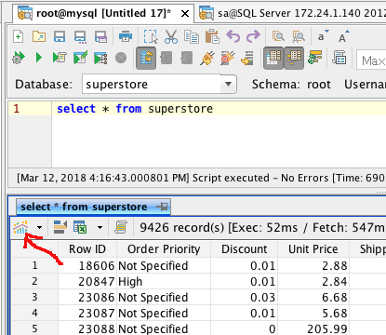The width and height of the screenshot is (386, 335).
Task: Select the cell with Row ID 18606
Action: click(x=87, y=266)
